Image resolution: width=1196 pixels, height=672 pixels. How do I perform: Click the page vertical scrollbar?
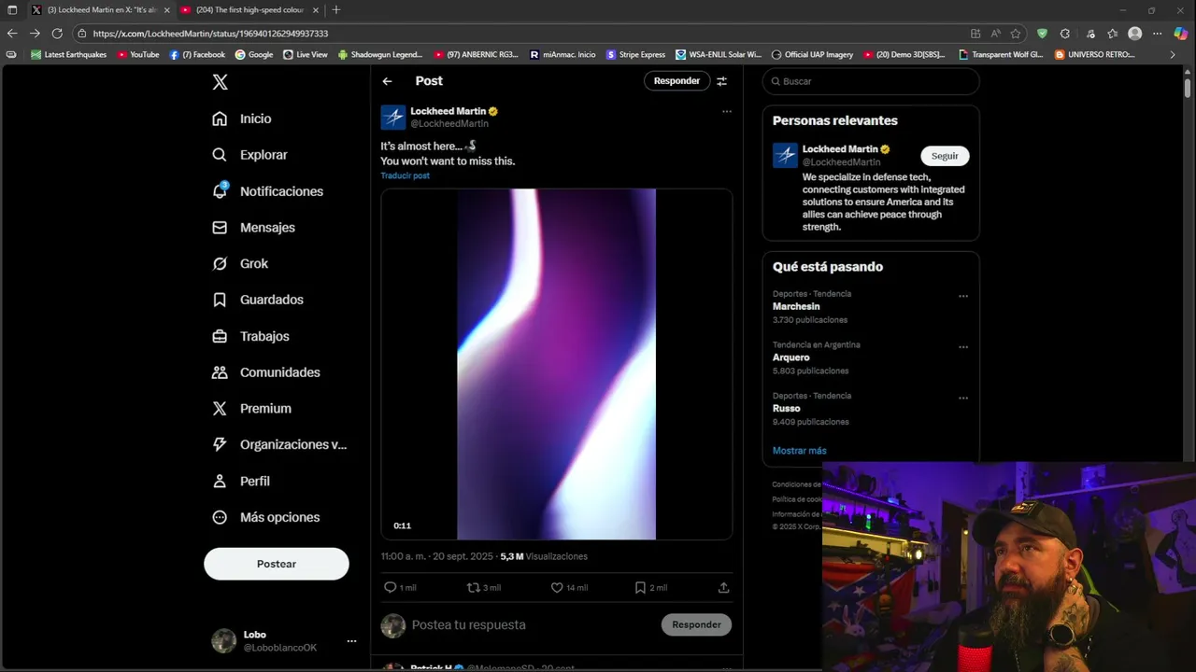pyautogui.click(x=1188, y=89)
